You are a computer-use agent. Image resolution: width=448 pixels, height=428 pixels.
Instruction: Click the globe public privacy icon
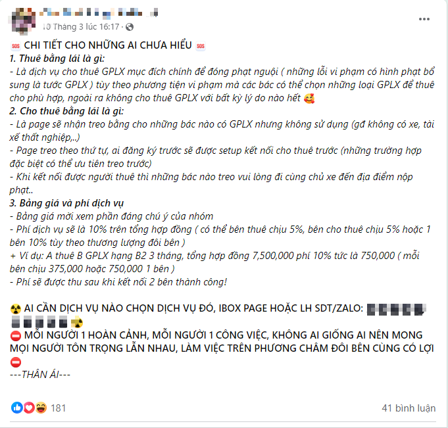coord(129,27)
